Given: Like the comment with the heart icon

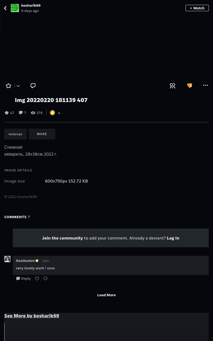Looking at the screenshot, I should pos(37,278).
